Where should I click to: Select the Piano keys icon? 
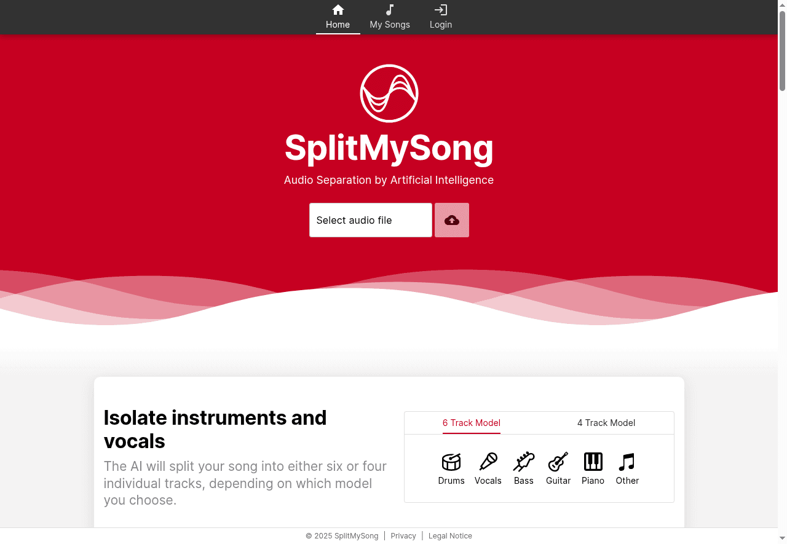click(x=593, y=463)
